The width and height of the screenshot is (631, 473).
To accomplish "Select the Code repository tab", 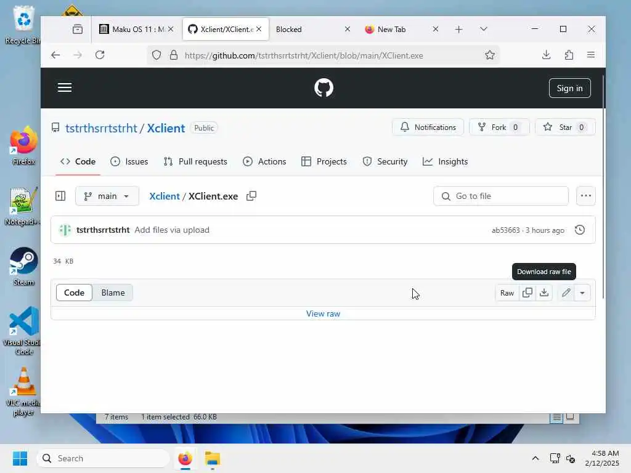I will 78,161.
